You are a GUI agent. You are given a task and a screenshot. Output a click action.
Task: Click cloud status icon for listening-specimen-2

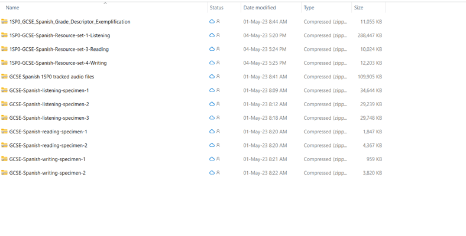[212, 104]
